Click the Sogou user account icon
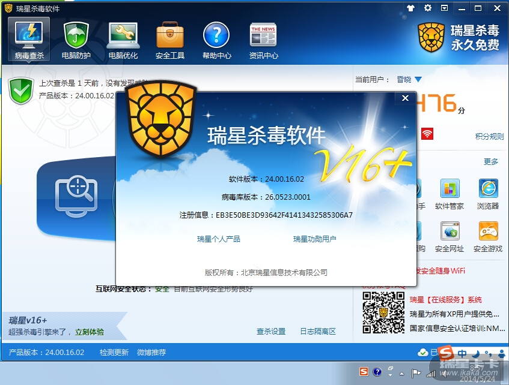 pyautogui.click(x=502, y=353)
